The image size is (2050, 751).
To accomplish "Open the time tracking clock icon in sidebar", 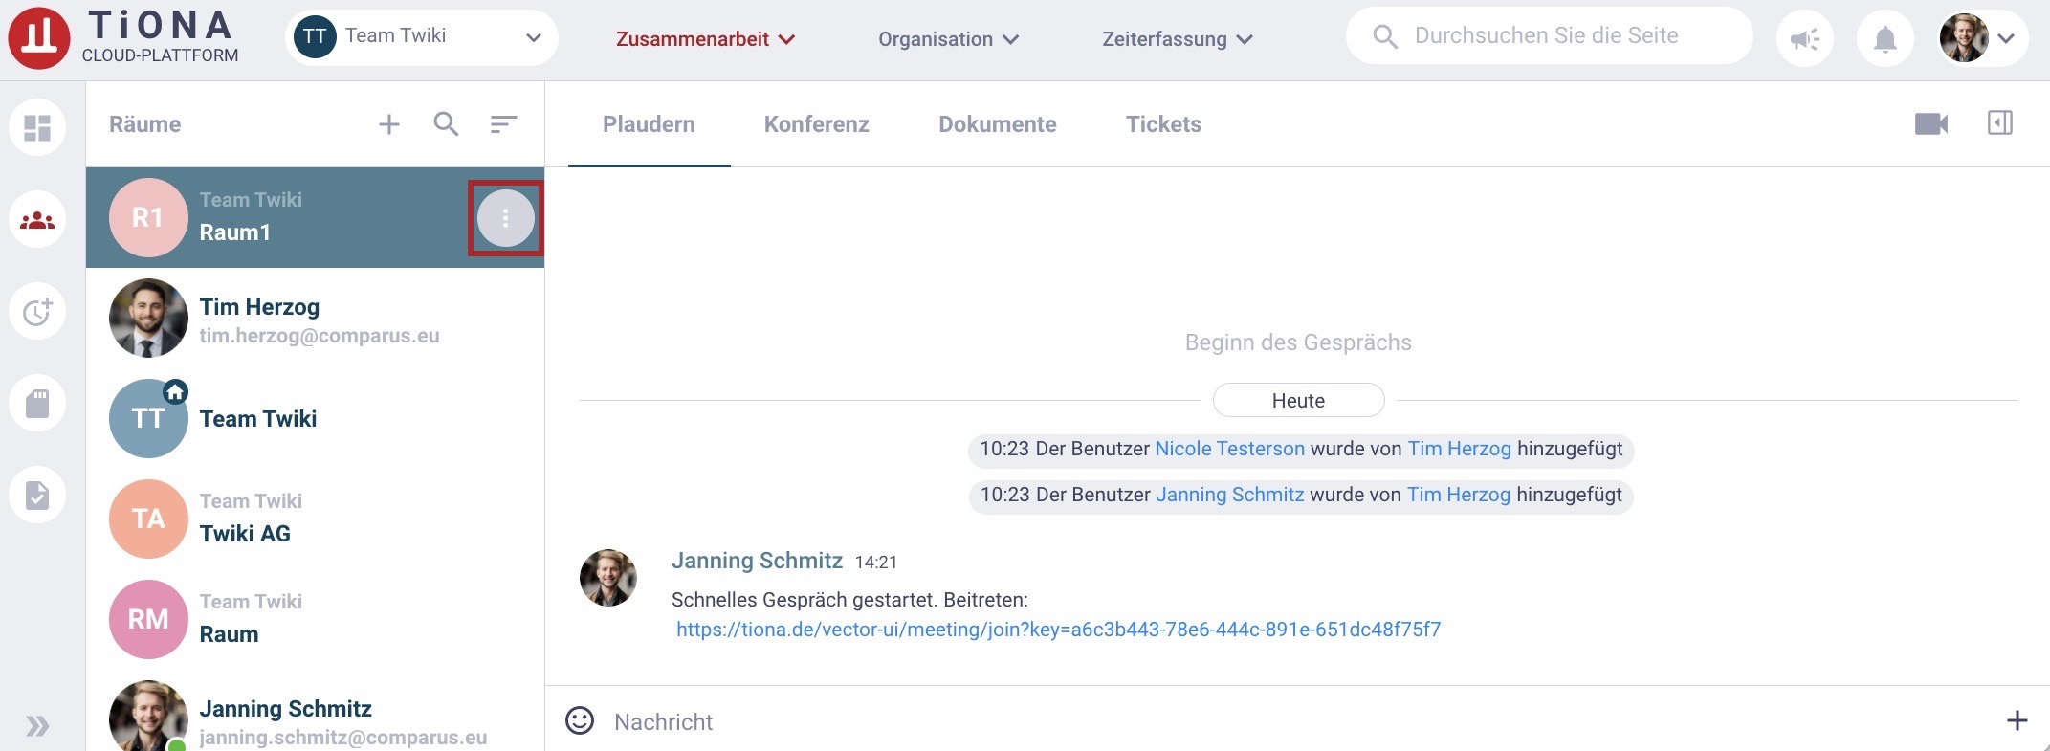I will pyautogui.click(x=37, y=312).
